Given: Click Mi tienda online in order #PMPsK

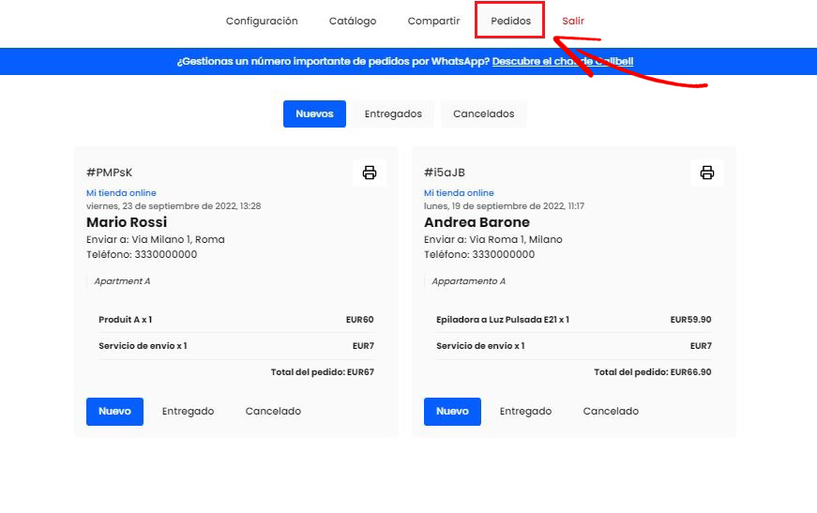Looking at the screenshot, I should coord(121,193).
